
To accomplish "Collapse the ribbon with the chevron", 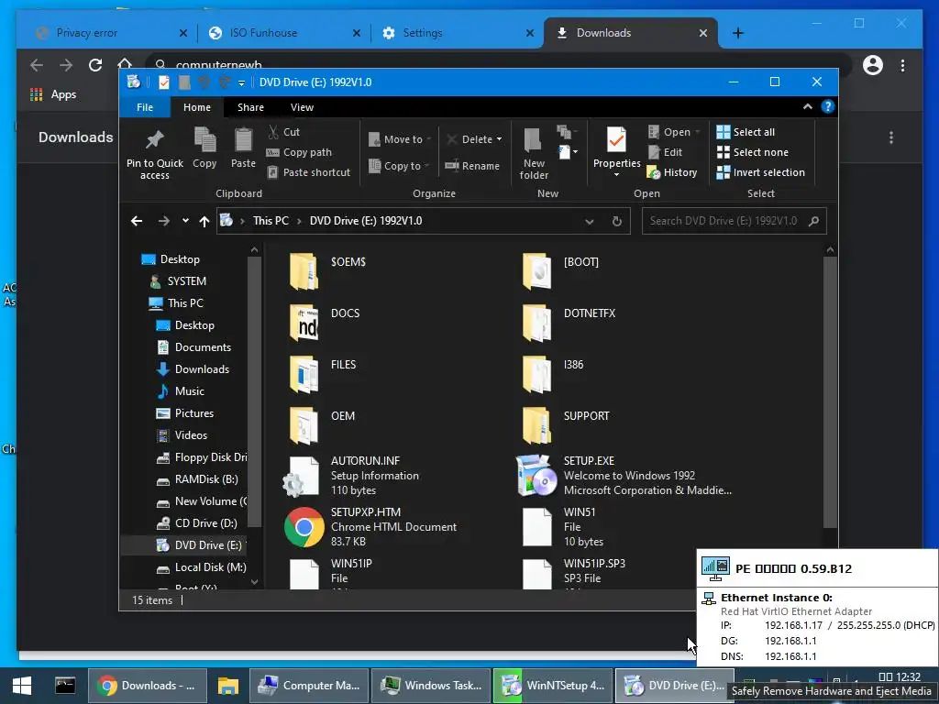I will pyautogui.click(x=807, y=106).
